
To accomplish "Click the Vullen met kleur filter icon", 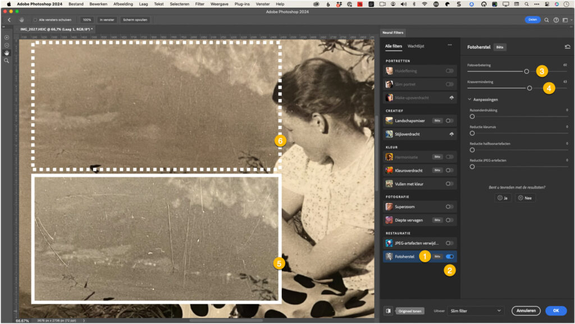I will coord(389,184).
